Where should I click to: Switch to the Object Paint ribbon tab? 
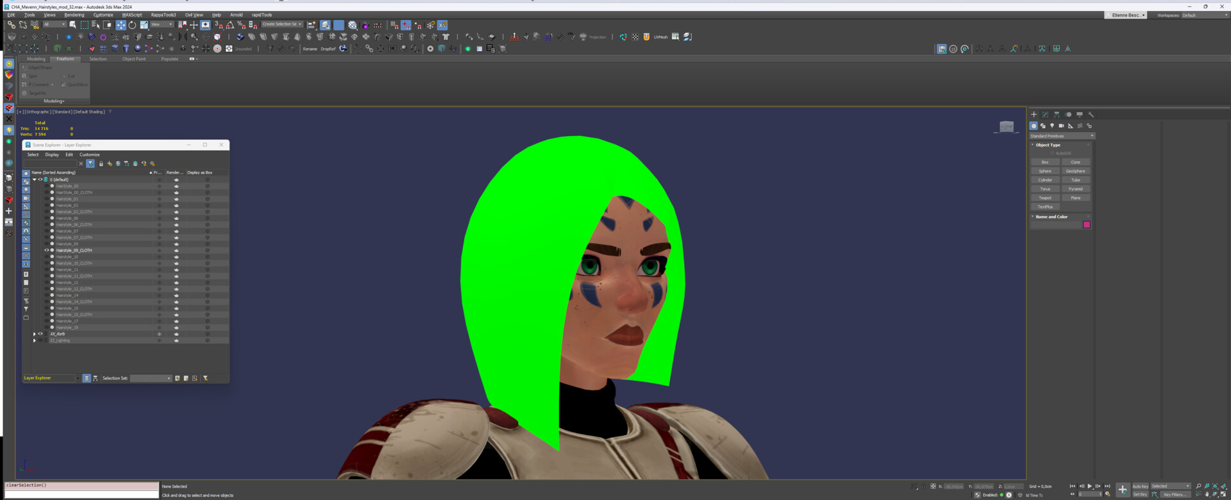coord(134,59)
